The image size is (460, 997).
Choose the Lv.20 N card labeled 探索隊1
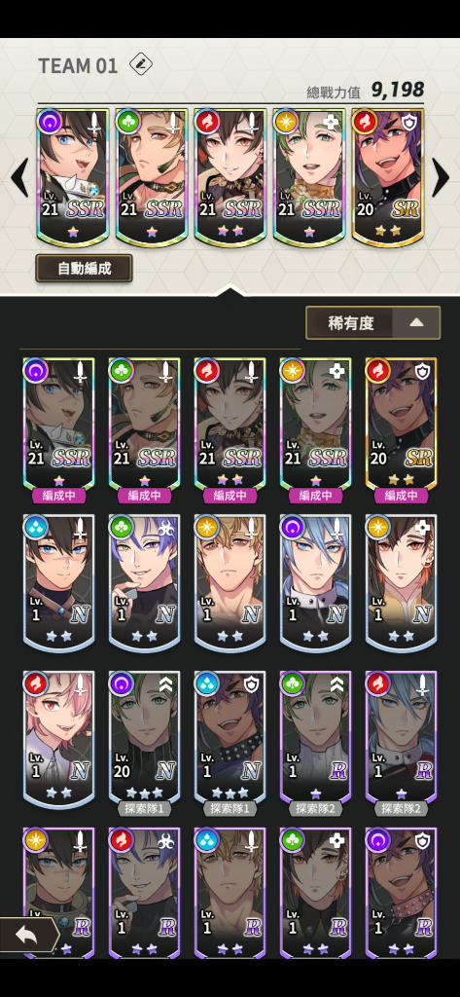144,738
